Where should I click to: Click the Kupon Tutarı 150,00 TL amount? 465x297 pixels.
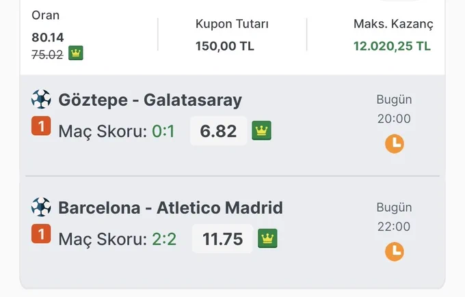[x=225, y=46]
